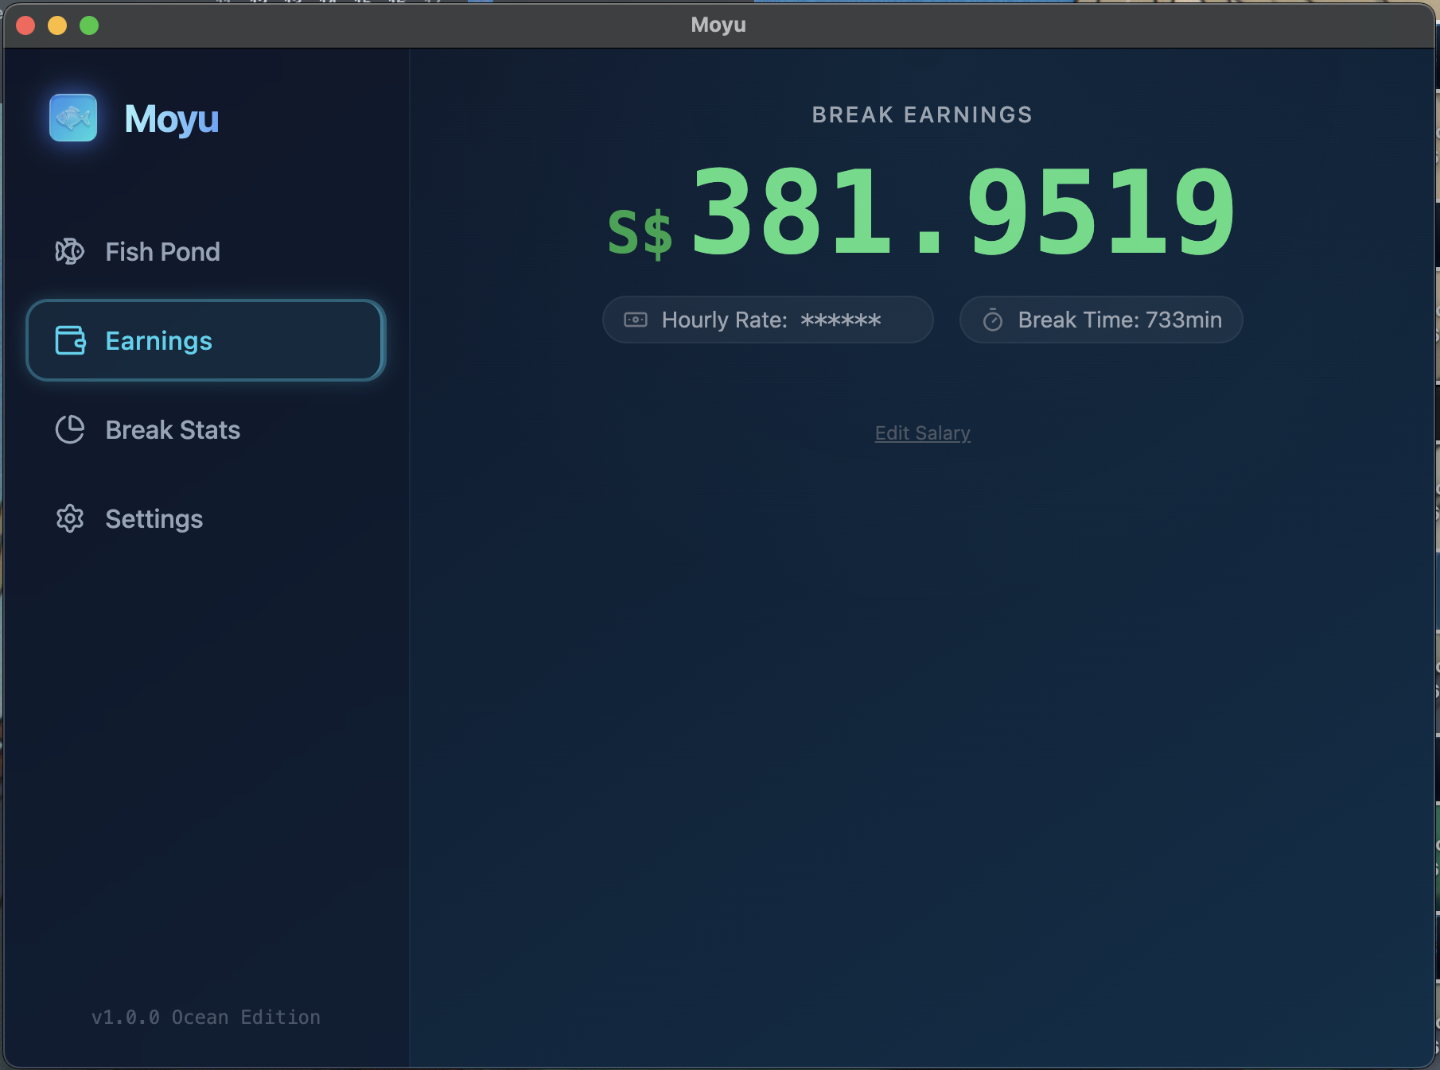Open the Settings page
This screenshot has height=1070, width=1440.
[x=154, y=518]
